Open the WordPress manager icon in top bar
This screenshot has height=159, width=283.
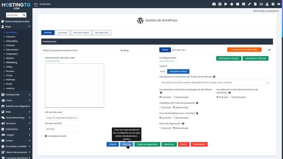[220, 4]
